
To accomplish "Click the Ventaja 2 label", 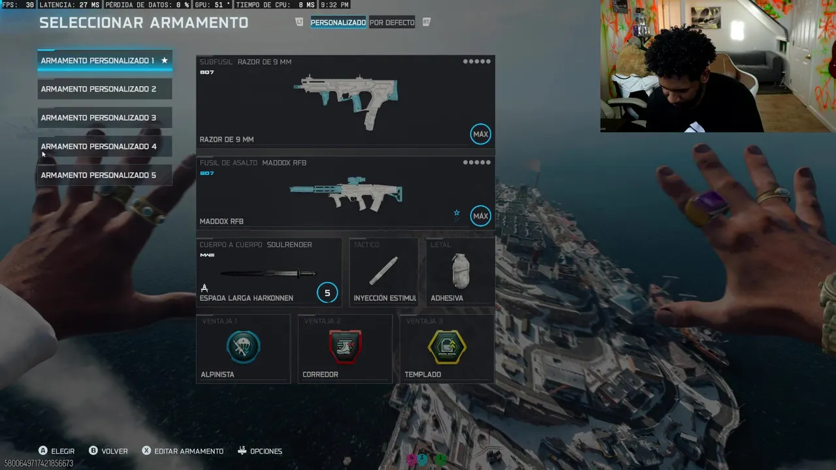I will click(x=322, y=321).
